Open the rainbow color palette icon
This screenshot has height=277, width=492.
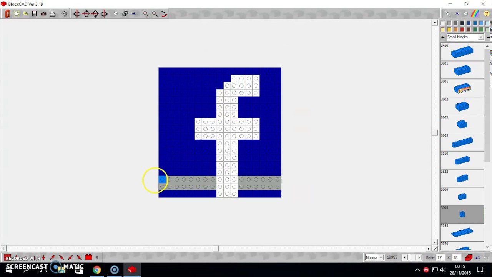(x=475, y=14)
